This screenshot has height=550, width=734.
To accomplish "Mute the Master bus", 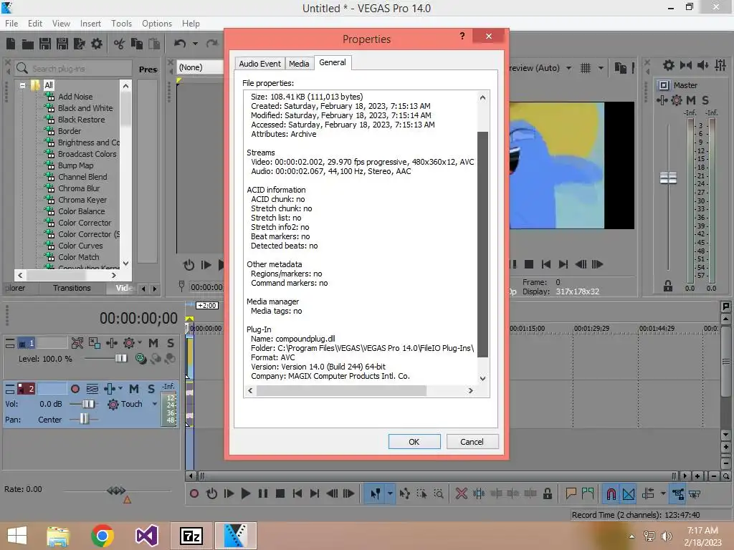I will (691, 100).
